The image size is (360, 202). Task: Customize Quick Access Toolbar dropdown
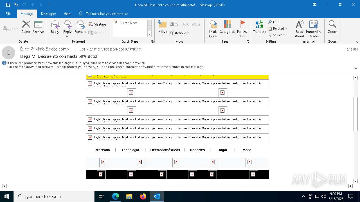49,5
